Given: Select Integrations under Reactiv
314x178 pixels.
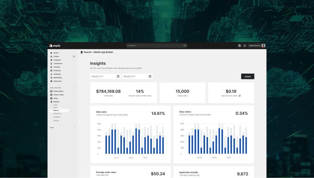Looking at the screenshot, I should coord(57,114).
